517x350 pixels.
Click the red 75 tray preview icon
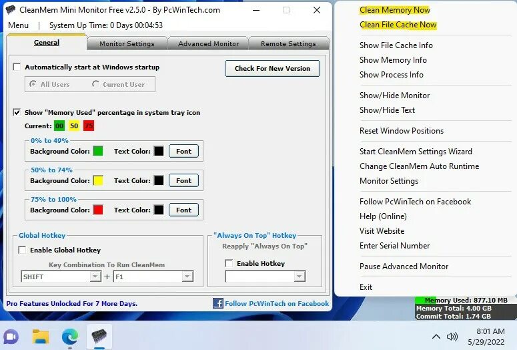pyautogui.click(x=89, y=126)
